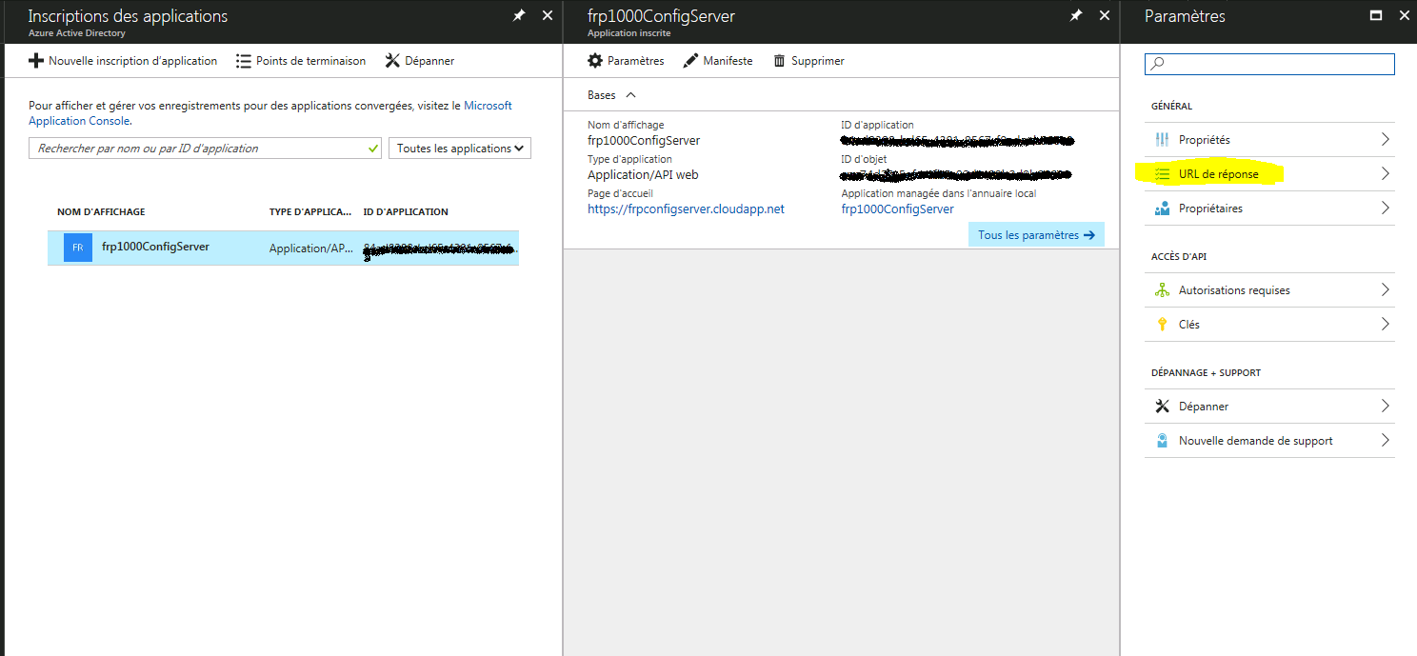This screenshot has width=1417, height=656.
Task: Expand URL de réponse with its chevron
Action: pyautogui.click(x=1385, y=174)
